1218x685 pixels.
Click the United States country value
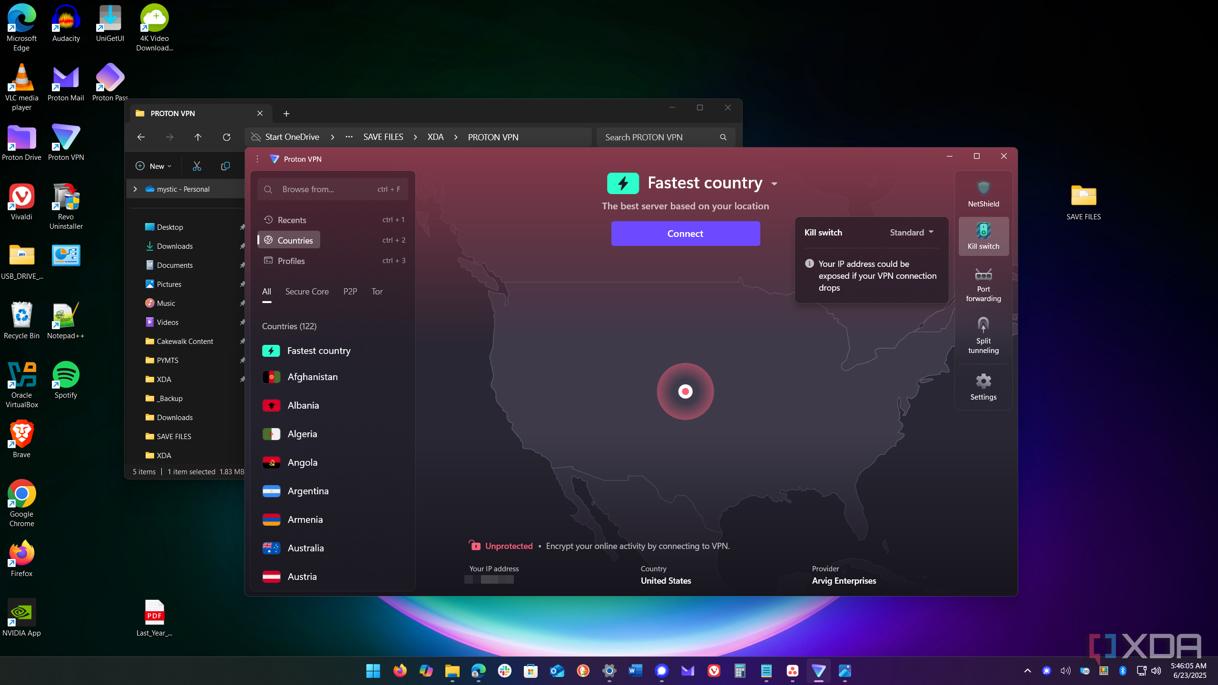(x=666, y=581)
